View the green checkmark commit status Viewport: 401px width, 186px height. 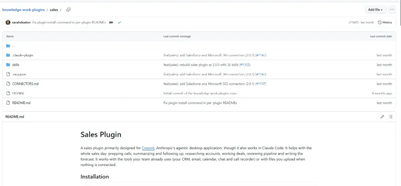(119, 23)
